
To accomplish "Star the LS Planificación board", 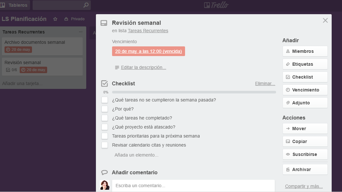I will tap(55, 19).
